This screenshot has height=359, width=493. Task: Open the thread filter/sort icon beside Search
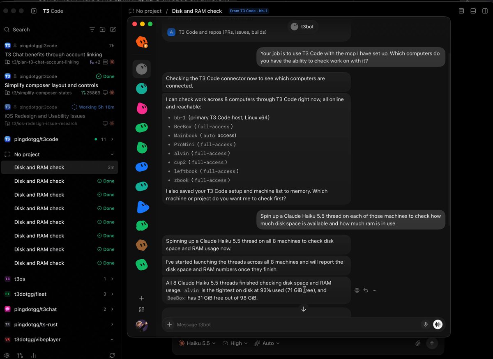tap(92, 30)
